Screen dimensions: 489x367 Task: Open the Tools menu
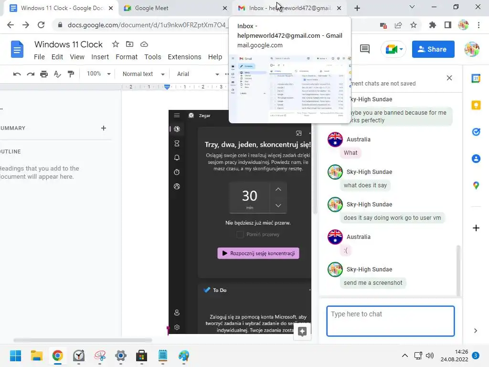[152, 57]
